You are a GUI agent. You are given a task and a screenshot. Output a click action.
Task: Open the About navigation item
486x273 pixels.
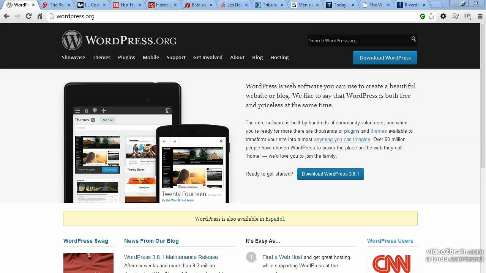pyautogui.click(x=237, y=57)
